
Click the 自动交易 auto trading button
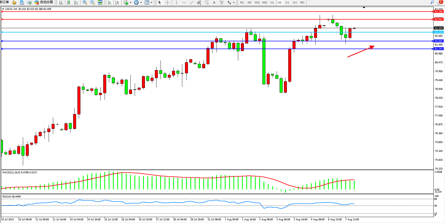44,2
